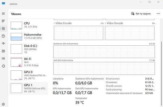Click Kør ny opgave button
The width and height of the screenshot is (163, 107).
[141, 14]
